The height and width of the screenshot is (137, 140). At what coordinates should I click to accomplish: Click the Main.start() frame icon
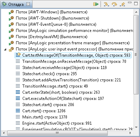[x=18, y=117]
